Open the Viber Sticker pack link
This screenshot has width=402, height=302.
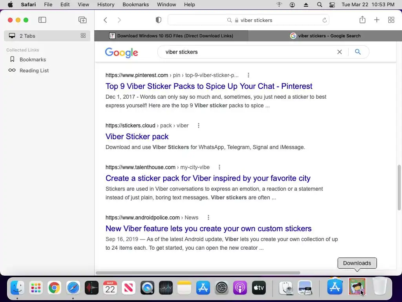pos(137,136)
